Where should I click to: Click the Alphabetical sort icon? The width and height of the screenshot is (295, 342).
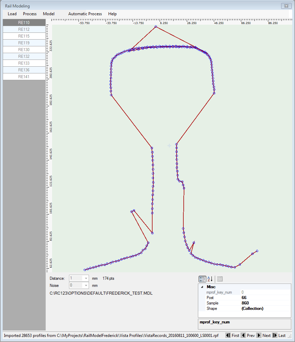[x=210, y=279]
